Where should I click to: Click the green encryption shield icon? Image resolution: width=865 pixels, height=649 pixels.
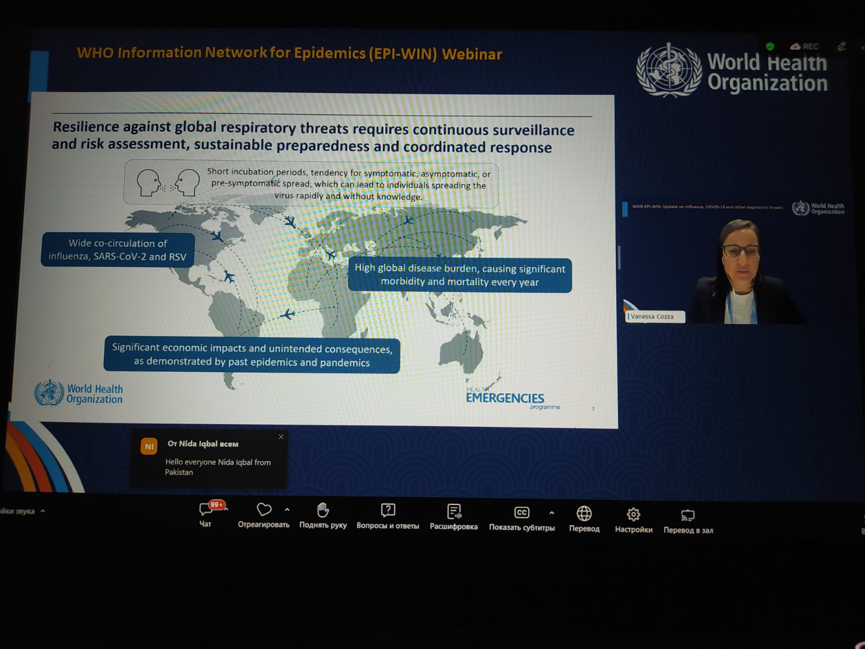click(x=770, y=47)
